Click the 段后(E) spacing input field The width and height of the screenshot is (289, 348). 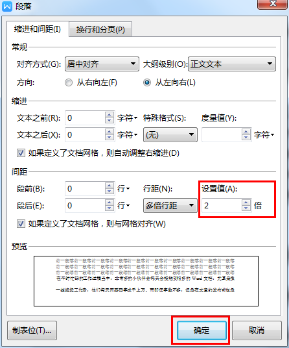click(x=85, y=206)
